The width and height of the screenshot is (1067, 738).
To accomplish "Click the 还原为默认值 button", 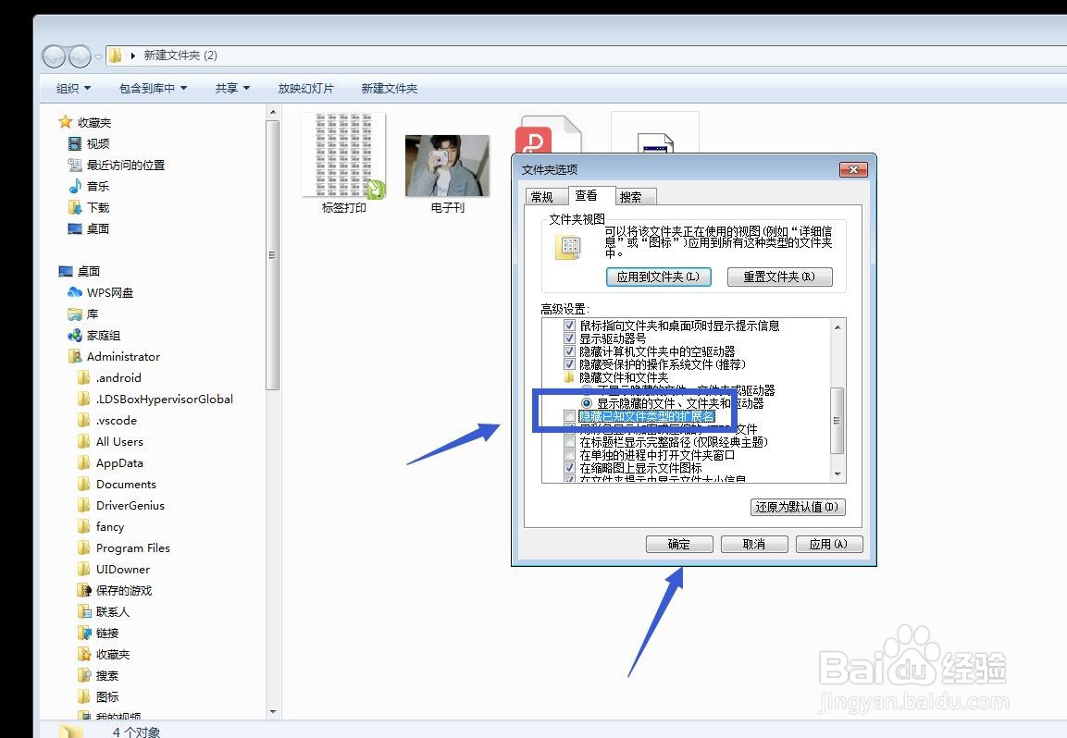I will 798,507.
